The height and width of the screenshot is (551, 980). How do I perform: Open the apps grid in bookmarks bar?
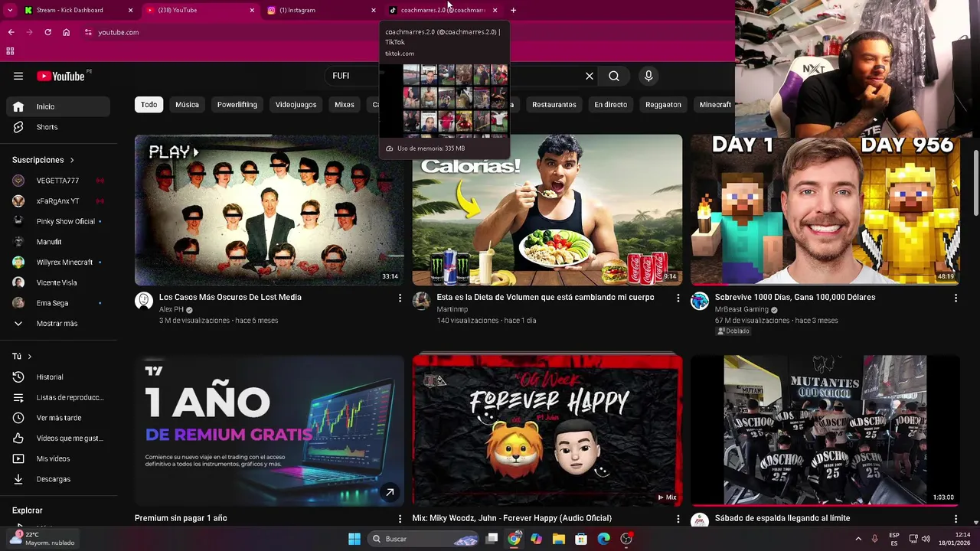click(x=10, y=51)
